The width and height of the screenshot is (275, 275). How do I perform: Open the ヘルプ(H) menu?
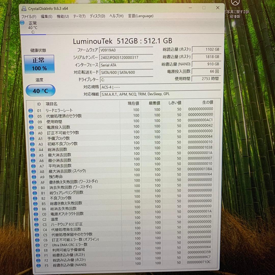[x=117, y=16]
